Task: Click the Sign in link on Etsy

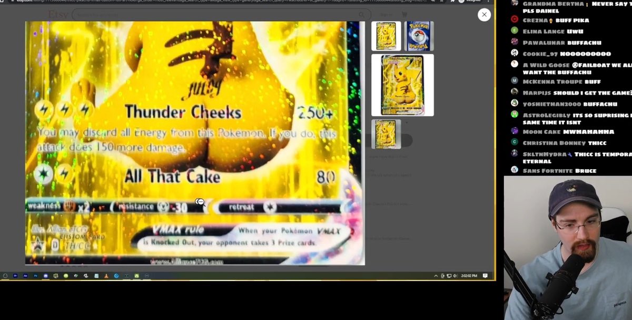Action: coord(387,15)
